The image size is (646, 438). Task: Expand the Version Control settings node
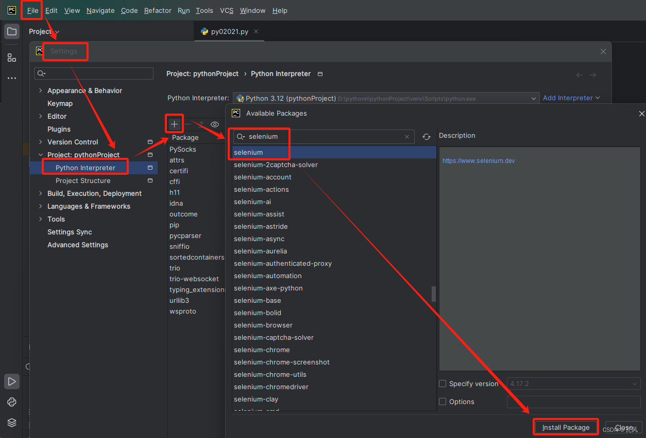[x=41, y=142]
